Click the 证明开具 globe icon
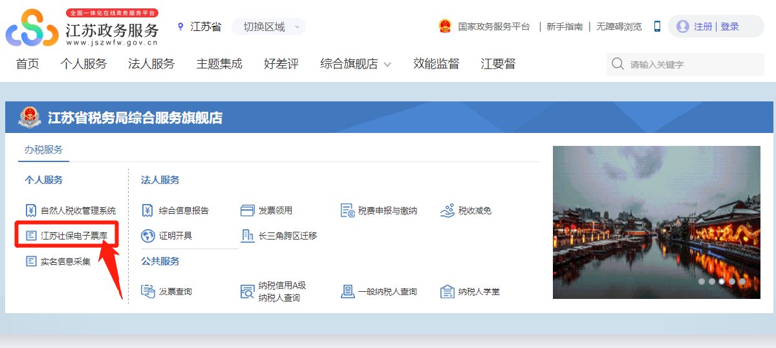The width and height of the screenshot is (776, 348). click(x=148, y=236)
